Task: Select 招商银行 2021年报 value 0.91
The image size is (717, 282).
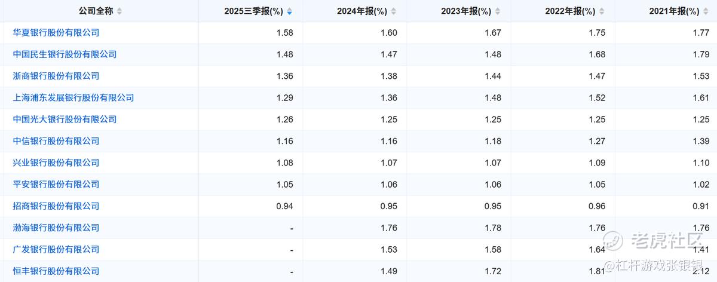Action: [x=701, y=206]
